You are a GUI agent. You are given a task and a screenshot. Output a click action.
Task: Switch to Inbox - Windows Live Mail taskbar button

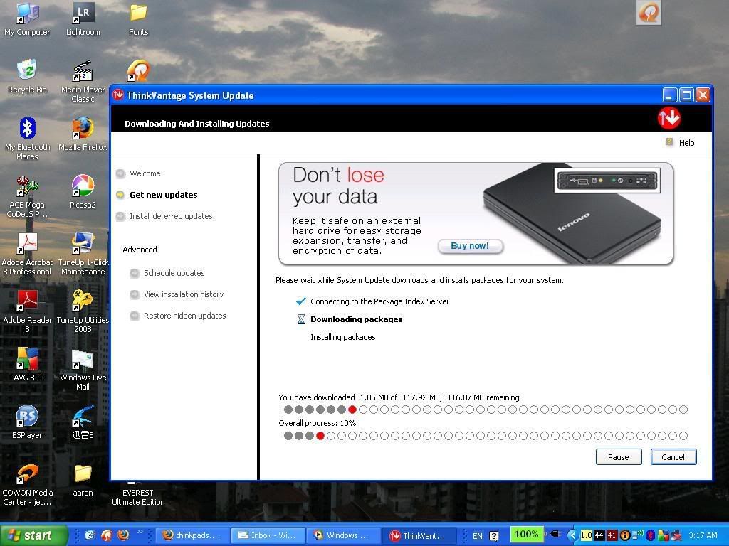click(267, 535)
